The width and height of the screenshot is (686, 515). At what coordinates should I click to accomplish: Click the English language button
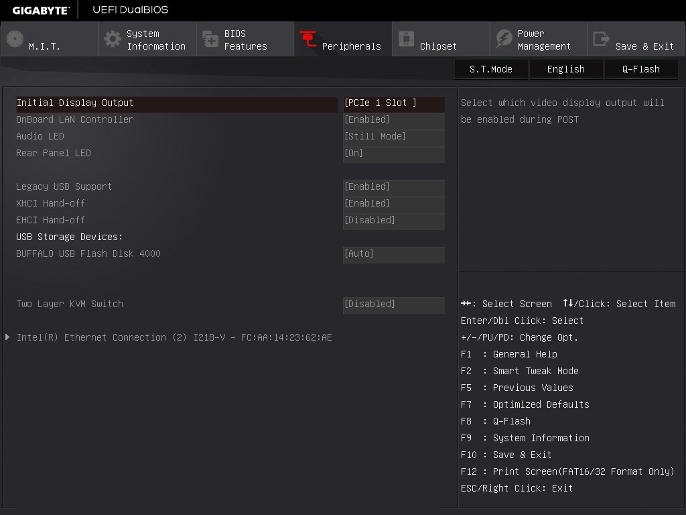[565, 69]
